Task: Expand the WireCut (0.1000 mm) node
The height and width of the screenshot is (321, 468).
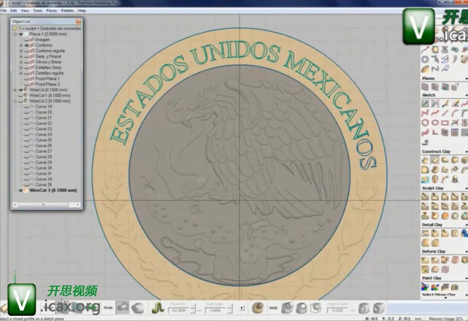Action: [x=15, y=90]
